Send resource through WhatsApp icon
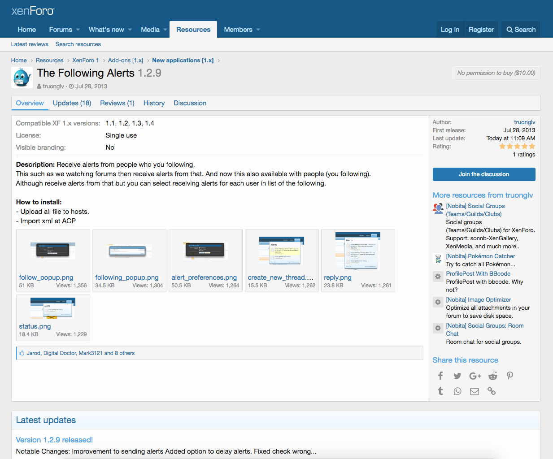Viewport: 553px width, 459px height. pyautogui.click(x=457, y=391)
